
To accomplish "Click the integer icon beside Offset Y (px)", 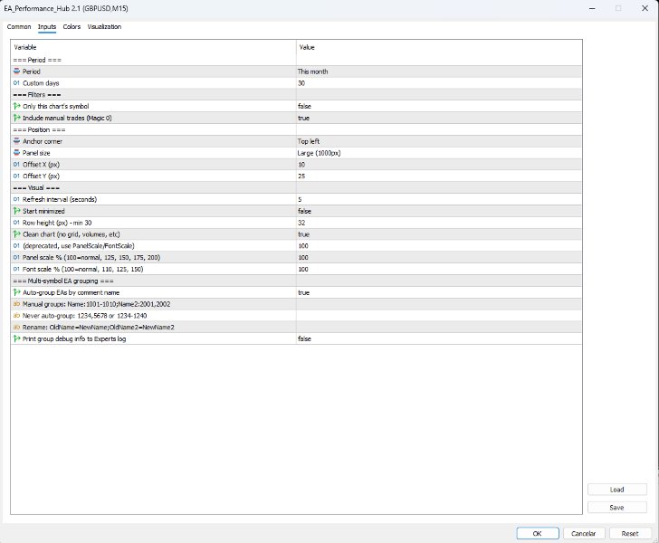I will coord(17,176).
